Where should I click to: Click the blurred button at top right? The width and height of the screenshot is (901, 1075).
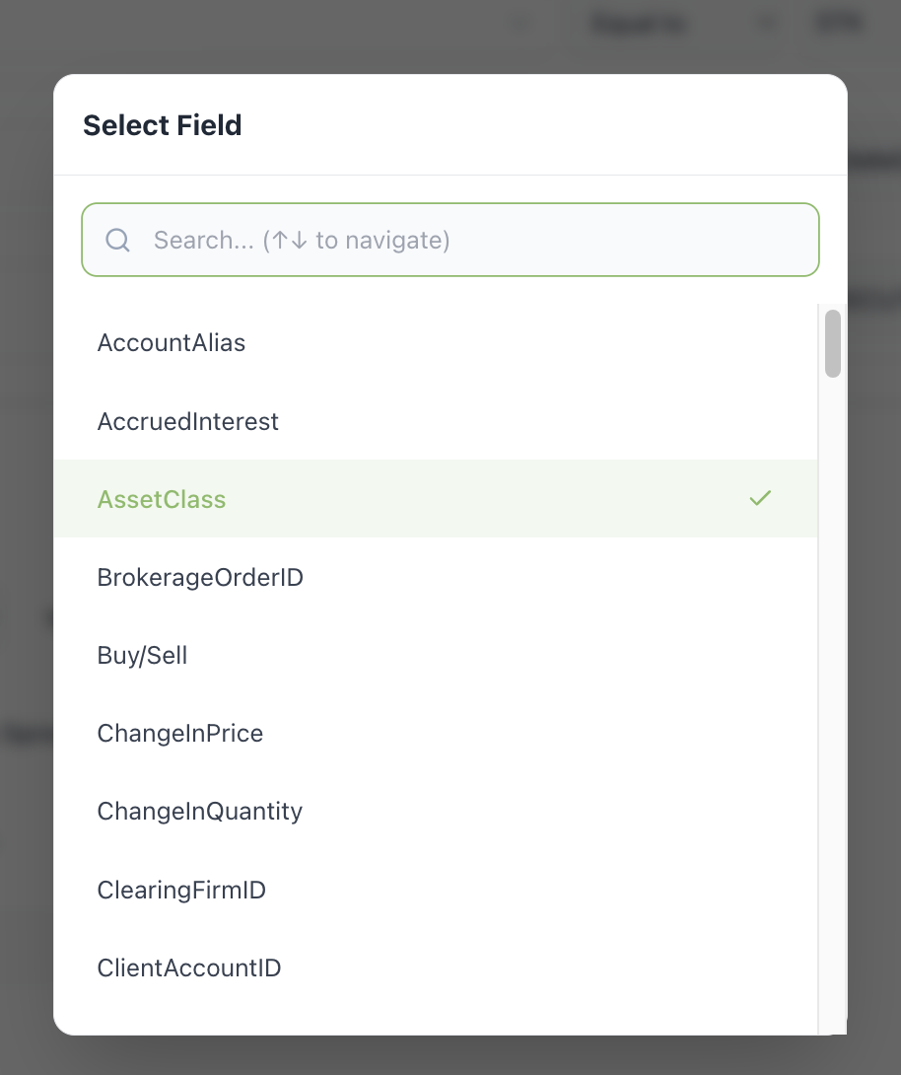tap(837, 23)
